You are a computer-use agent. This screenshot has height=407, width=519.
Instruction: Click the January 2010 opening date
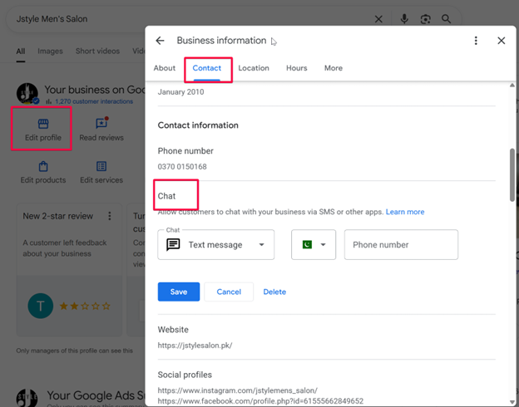(x=180, y=92)
